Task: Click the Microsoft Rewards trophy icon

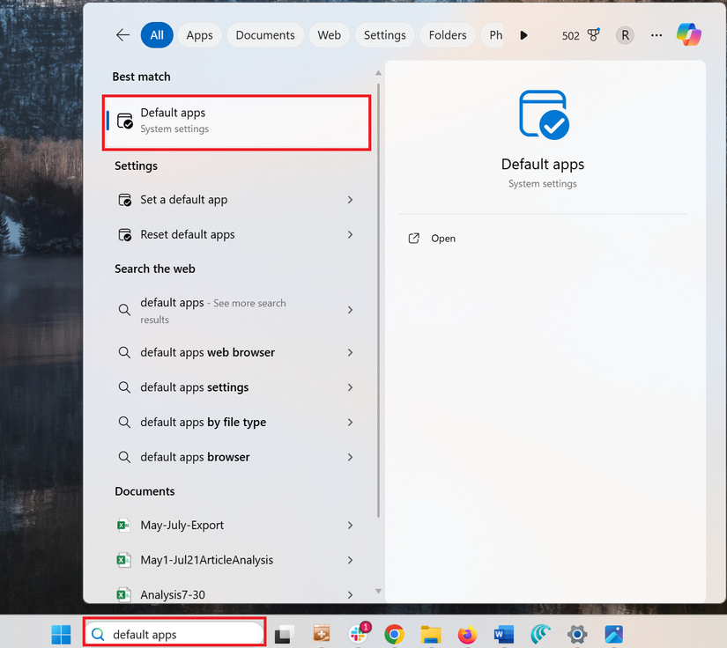Action: click(x=593, y=34)
